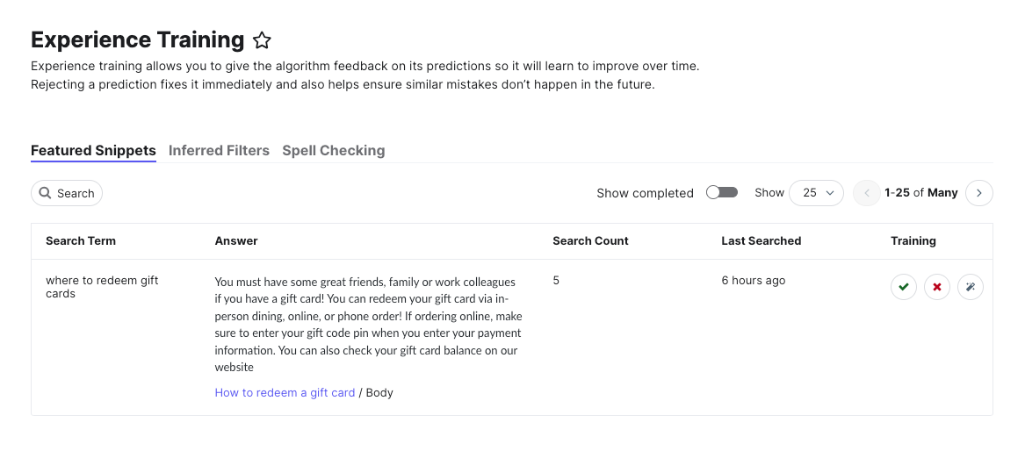Click the Search field above the table
This screenshot has height=451, width=1025.
[67, 193]
